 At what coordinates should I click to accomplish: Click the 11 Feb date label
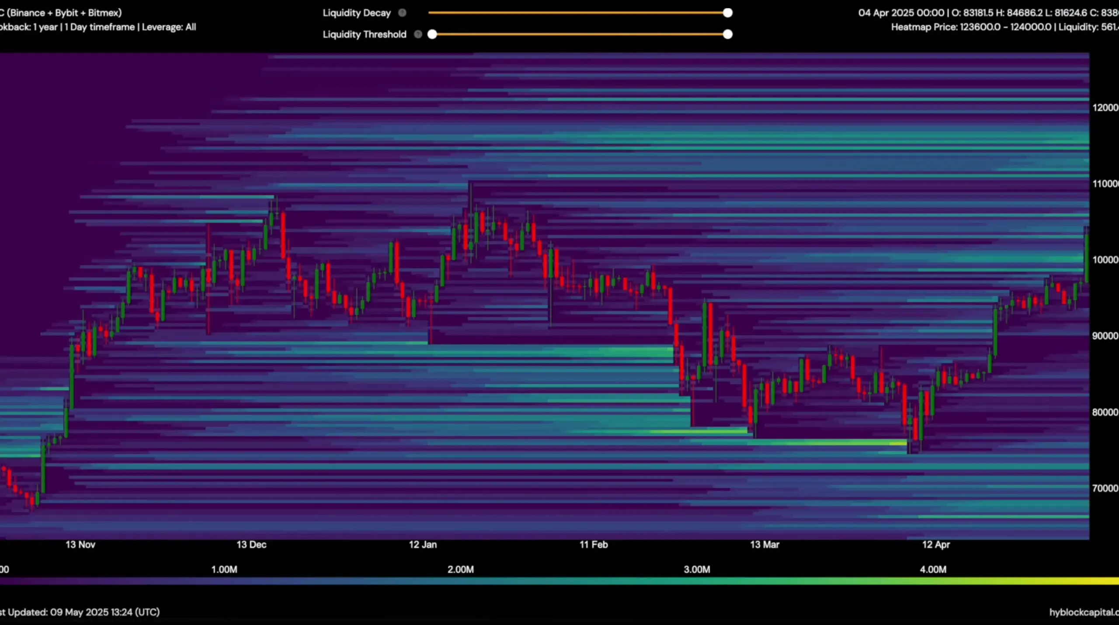594,545
